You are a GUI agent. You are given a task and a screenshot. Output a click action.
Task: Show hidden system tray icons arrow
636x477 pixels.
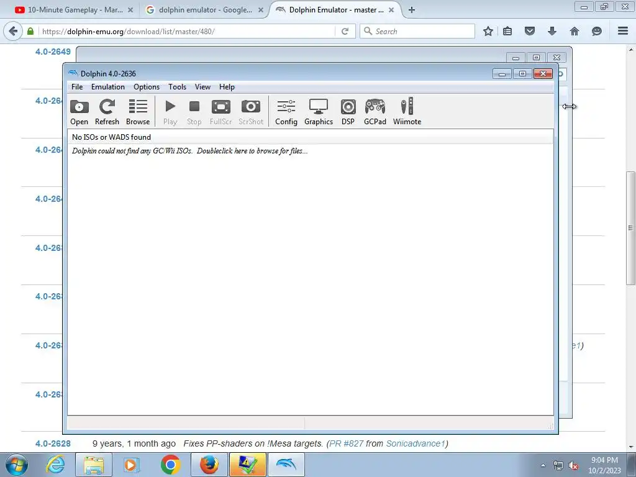[543, 465]
